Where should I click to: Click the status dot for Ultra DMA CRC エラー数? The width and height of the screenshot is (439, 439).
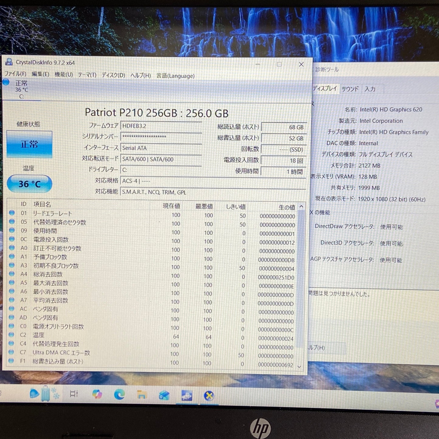[x=11, y=352]
